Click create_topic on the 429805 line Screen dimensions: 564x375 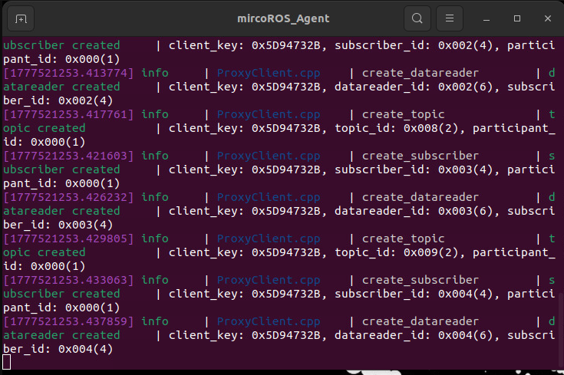point(403,238)
